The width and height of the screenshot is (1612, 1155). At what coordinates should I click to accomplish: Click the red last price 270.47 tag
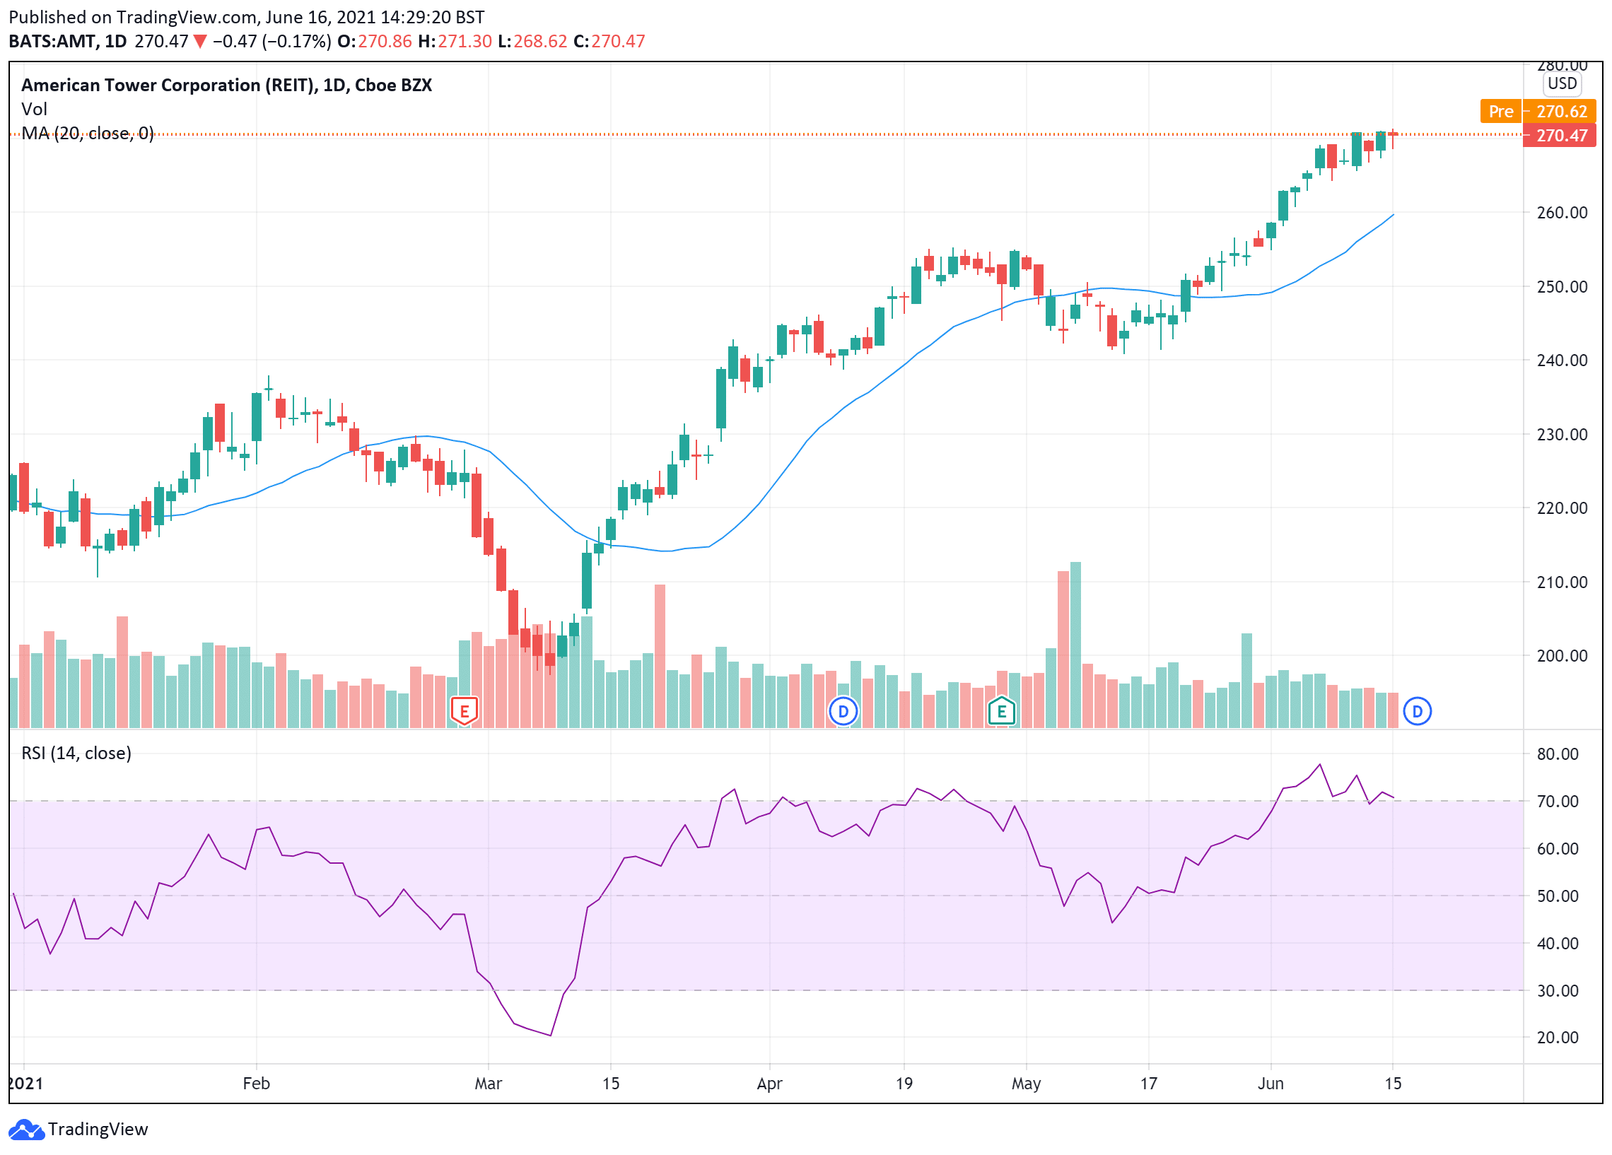[x=1560, y=135]
